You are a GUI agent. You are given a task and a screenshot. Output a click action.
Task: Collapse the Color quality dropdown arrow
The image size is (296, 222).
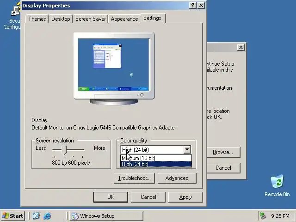coord(187,149)
